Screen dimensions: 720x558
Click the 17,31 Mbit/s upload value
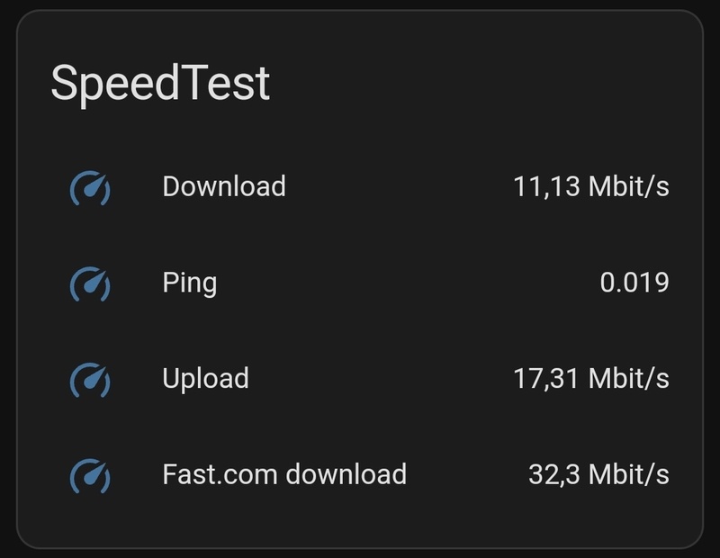coord(591,378)
